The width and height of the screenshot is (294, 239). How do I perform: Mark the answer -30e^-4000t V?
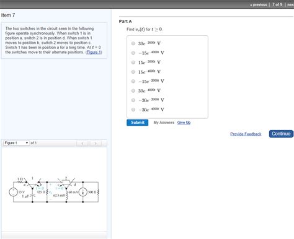[133, 110]
